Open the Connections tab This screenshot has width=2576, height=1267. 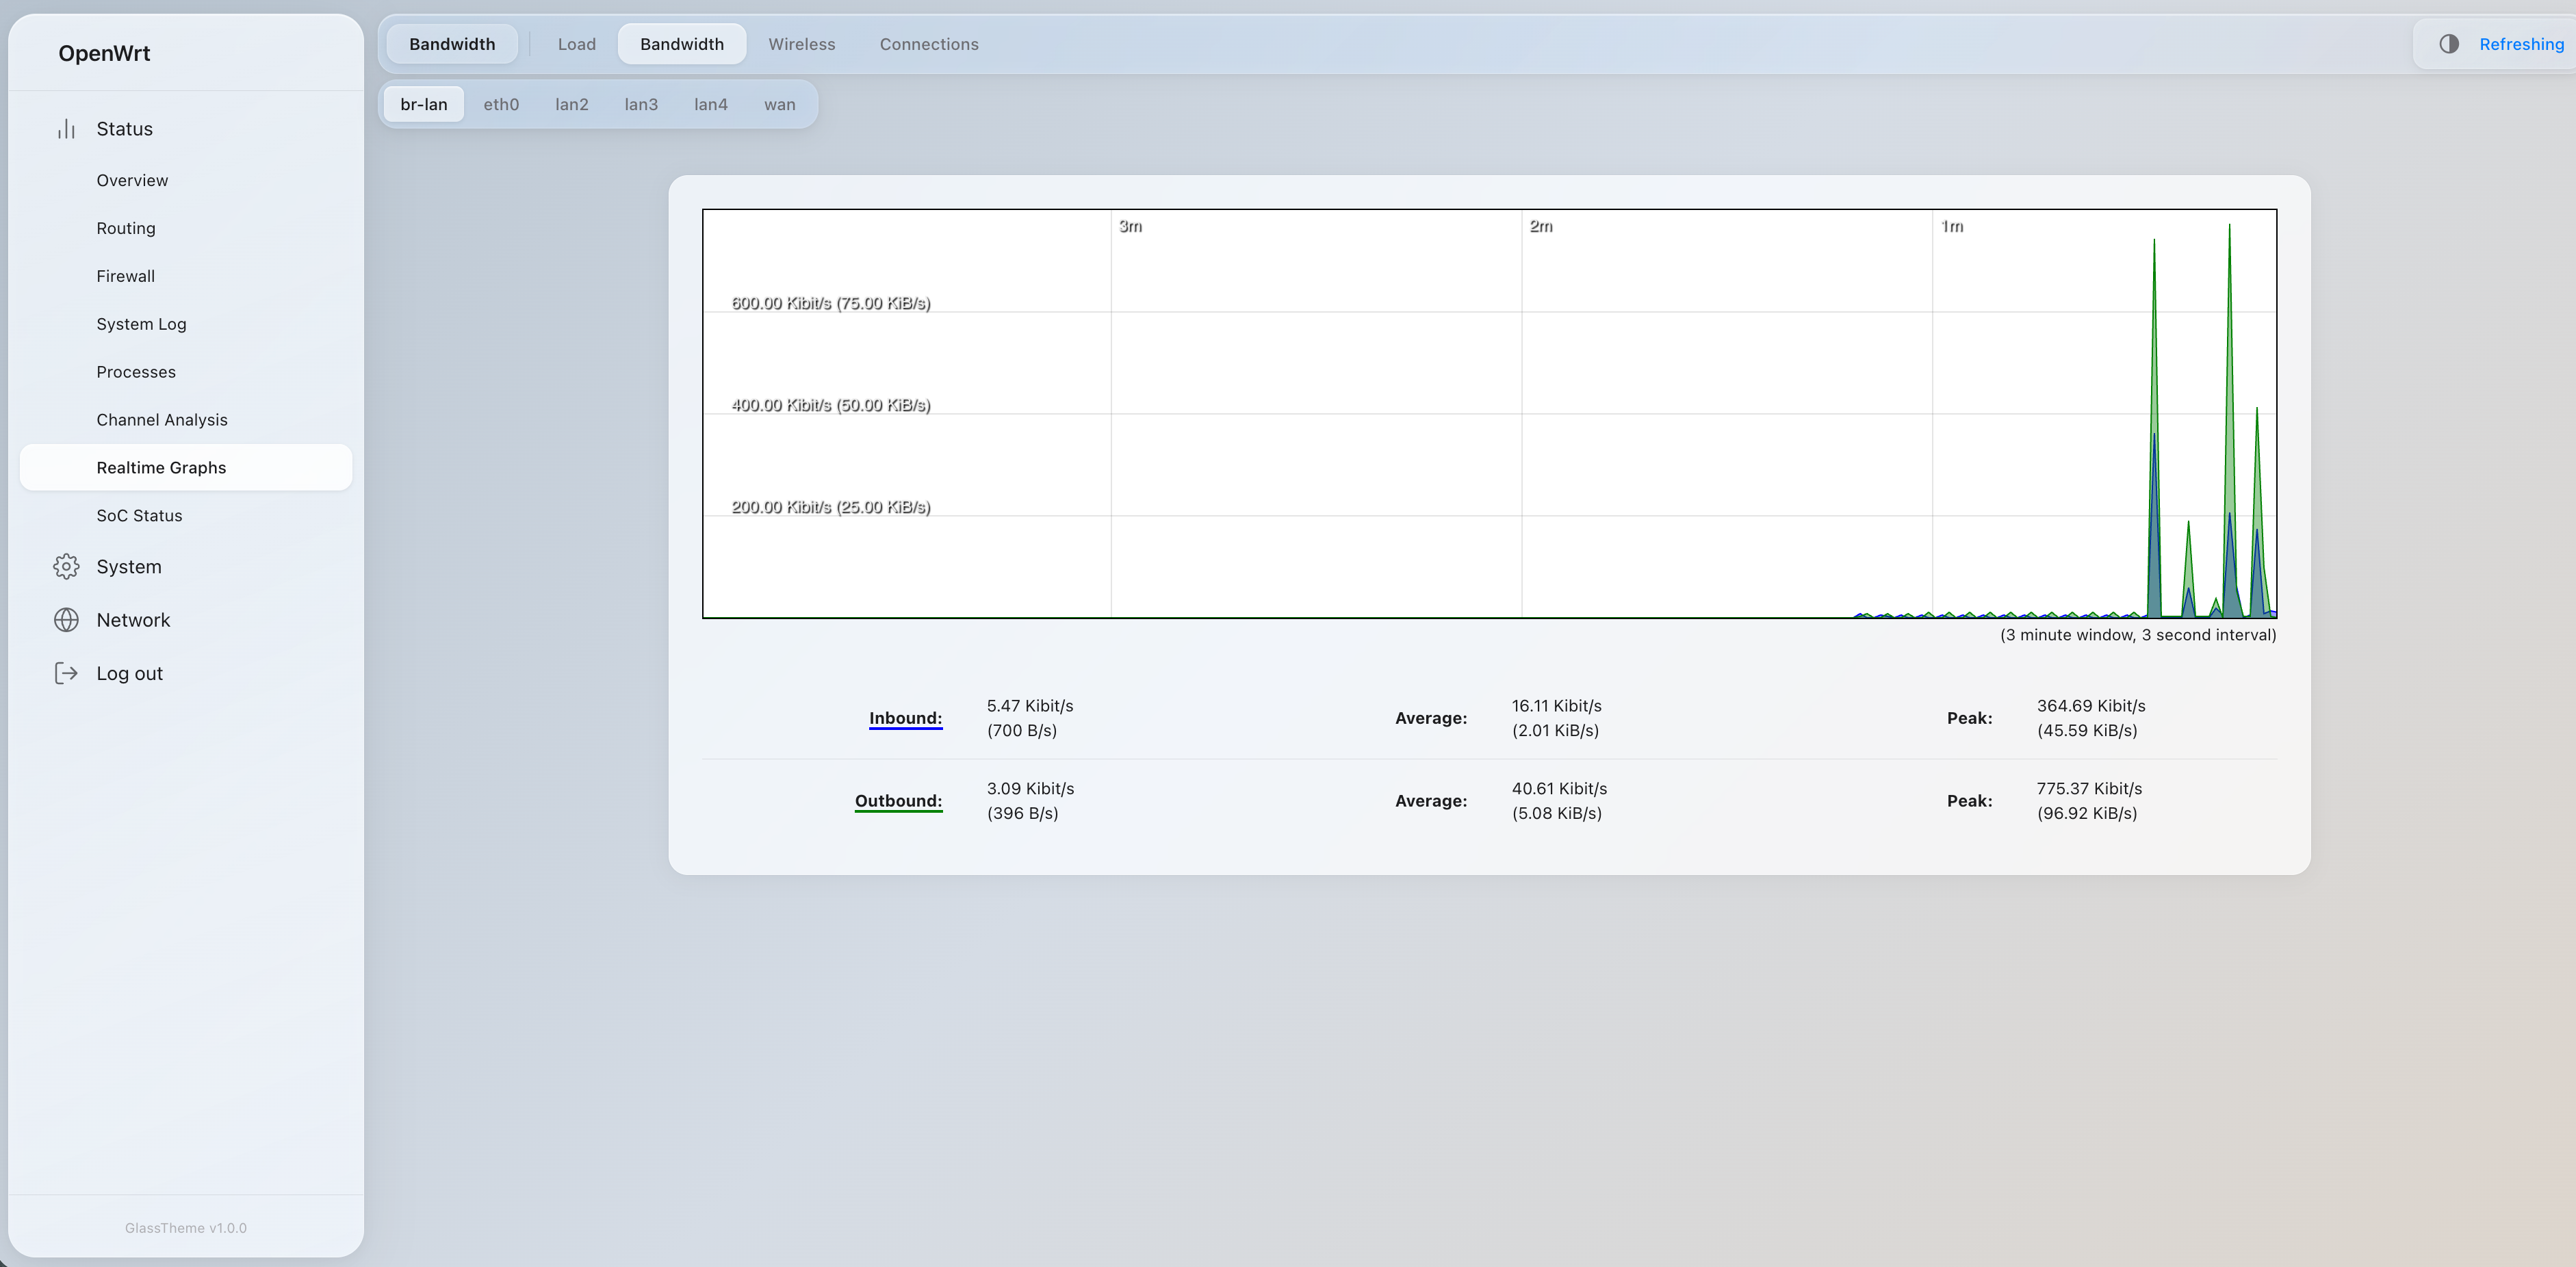click(929, 44)
